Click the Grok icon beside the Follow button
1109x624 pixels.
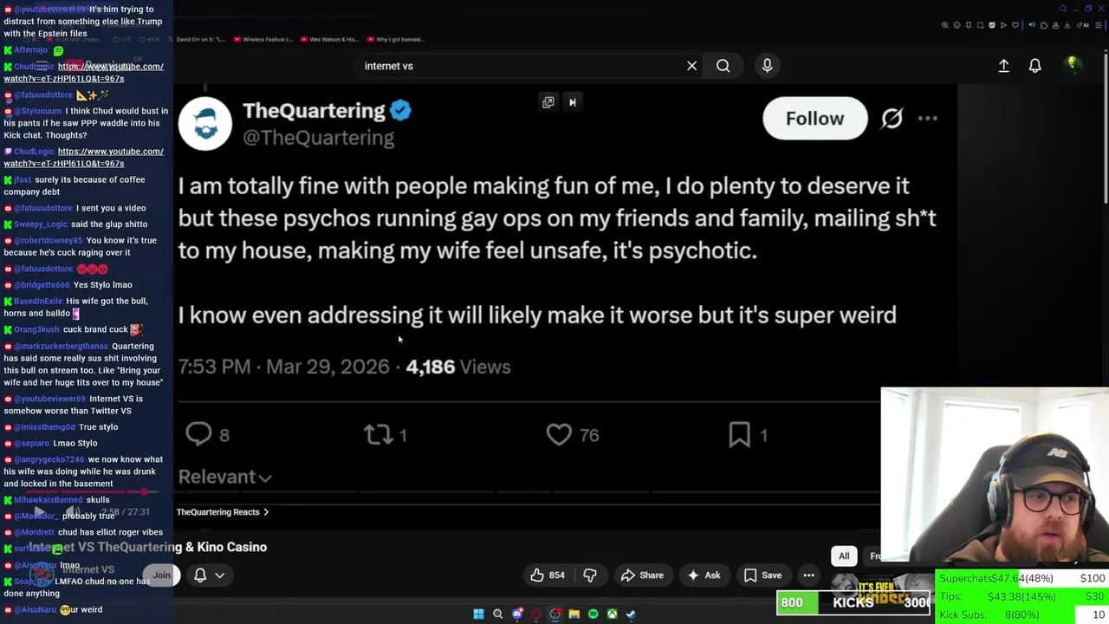(892, 119)
